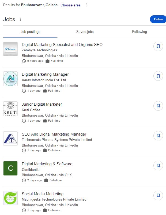Screen dimensions: 166x215
Task: Open the three-dot menu beside Choose area
Action: click(86, 5)
